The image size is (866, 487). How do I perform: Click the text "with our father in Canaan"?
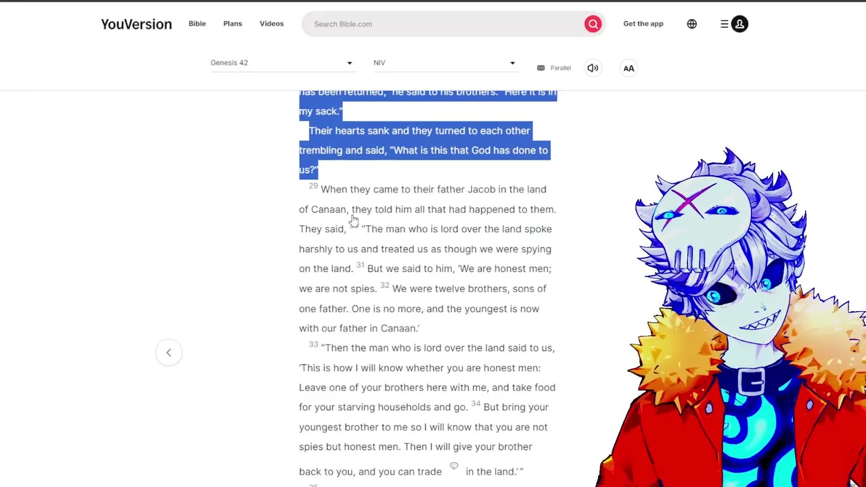click(358, 328)
